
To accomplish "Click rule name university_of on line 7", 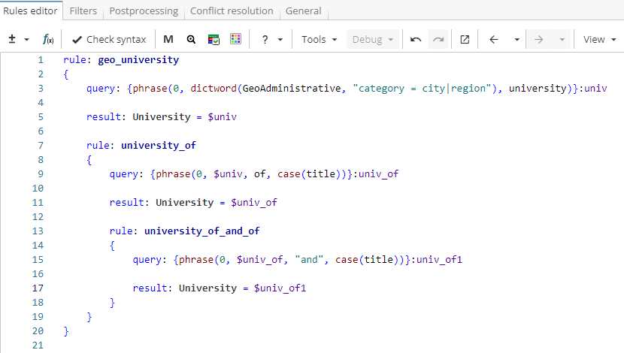I will click(x=159, y=146).
